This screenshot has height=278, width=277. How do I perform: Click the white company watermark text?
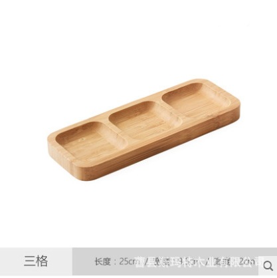pos(199,262)
